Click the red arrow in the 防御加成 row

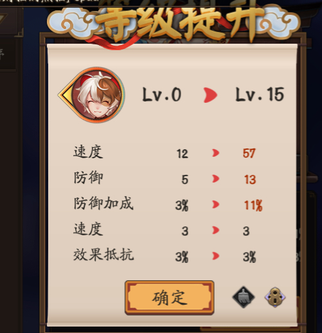(x=215, y=204)
